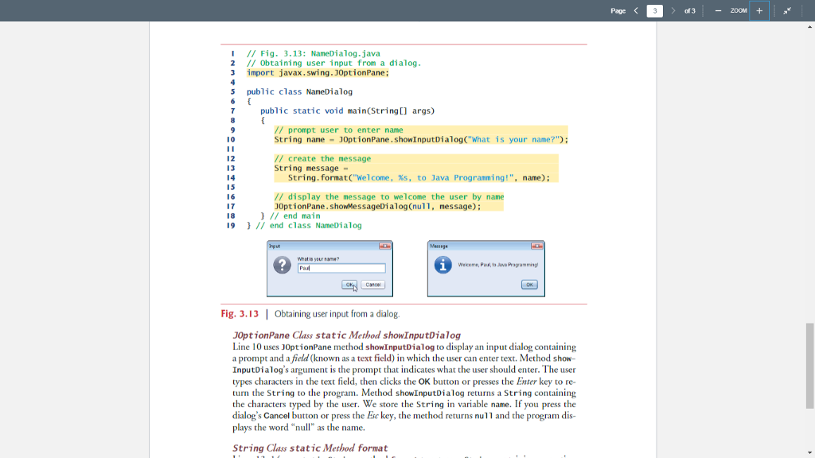Click the fit-to-screen arrows icon

(786, 11)
